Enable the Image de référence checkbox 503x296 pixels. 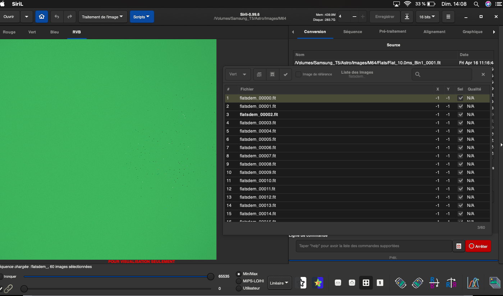click(298, 74)
